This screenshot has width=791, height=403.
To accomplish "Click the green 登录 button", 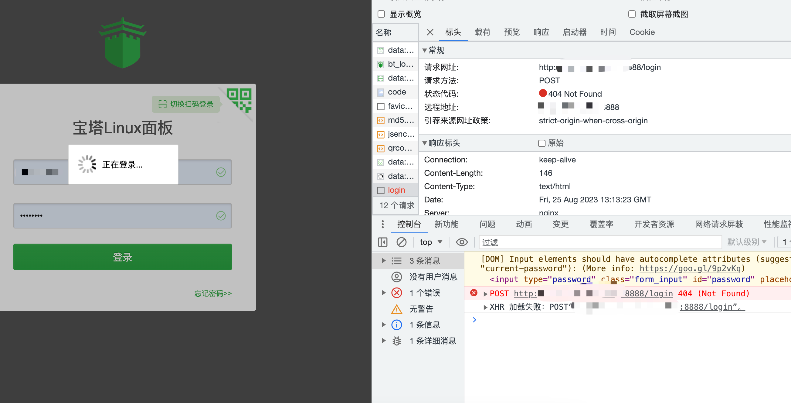I will click(123, 257).
